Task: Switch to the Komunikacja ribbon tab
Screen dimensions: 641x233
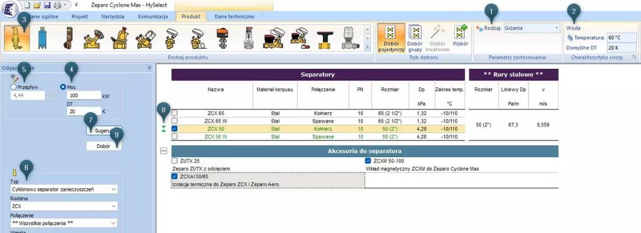Action: [153, 17]
